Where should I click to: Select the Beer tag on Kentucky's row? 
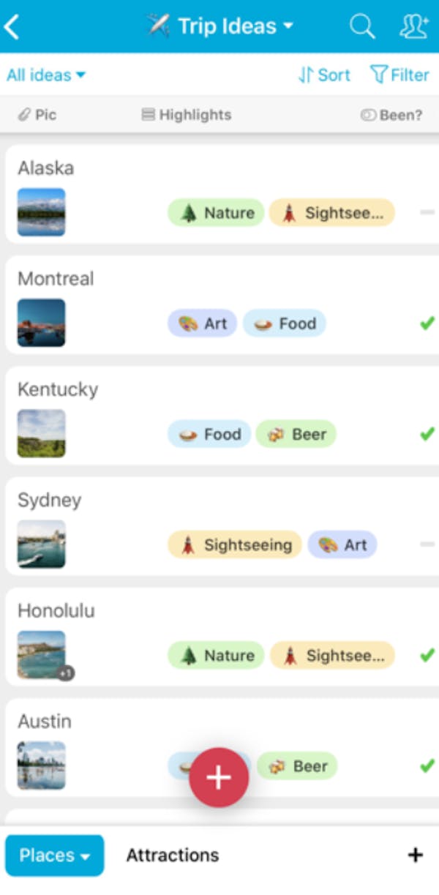[x=296, y=434]
